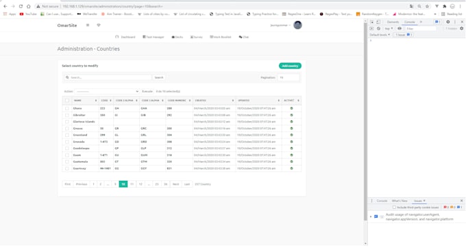
Task: Focus the Pagination number field
Action: click(289, 77)
